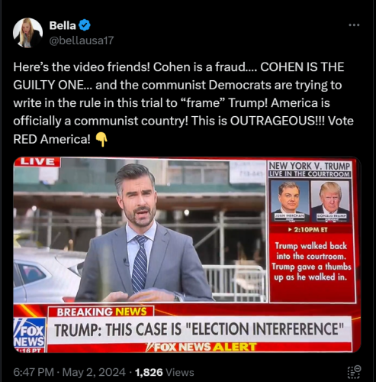Click the Juan Merchan portrait in video
Viewport: 376px width, 382px height.
[290, 201]
